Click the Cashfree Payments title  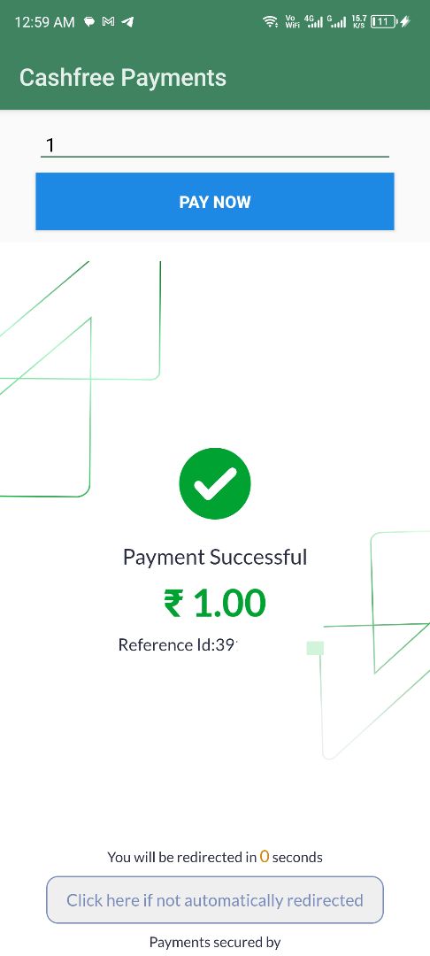pyautogui.click(x=123, y=78)
